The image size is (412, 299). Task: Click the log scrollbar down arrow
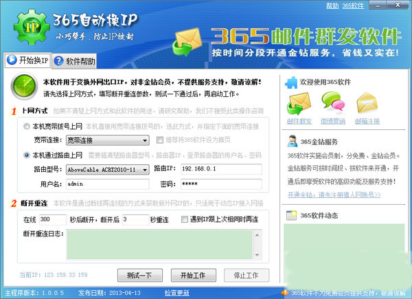257,255
